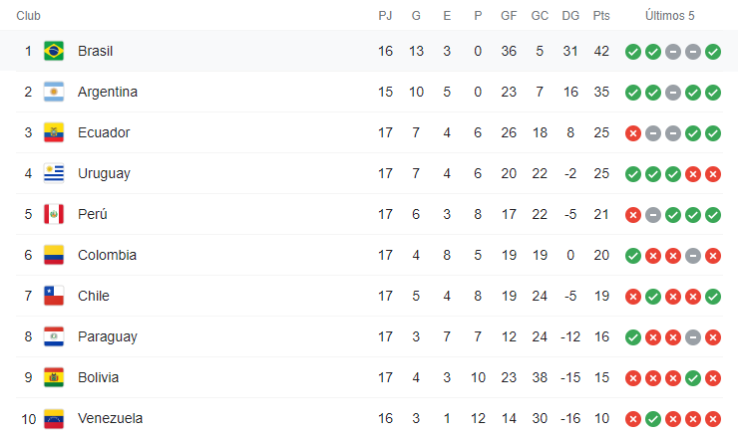Click the Bolivia flag icon
This screenshot has height=436, width=738.
click(54, 377)
